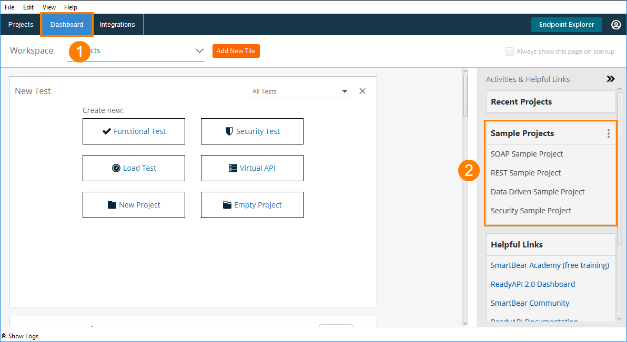Viewport: 627px width, 342px height.
Task: Click the Add New Tile button
Action: coord(236,50)
